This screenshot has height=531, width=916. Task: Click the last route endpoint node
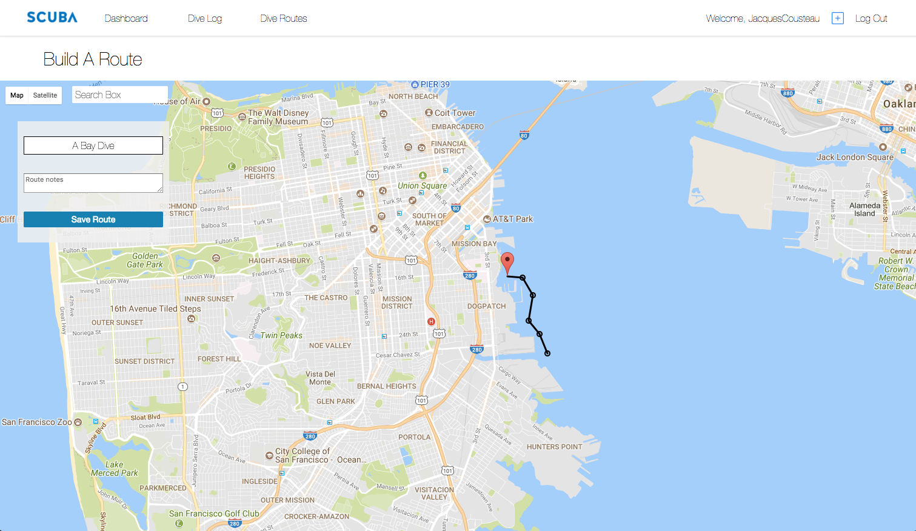coord(547,353)
